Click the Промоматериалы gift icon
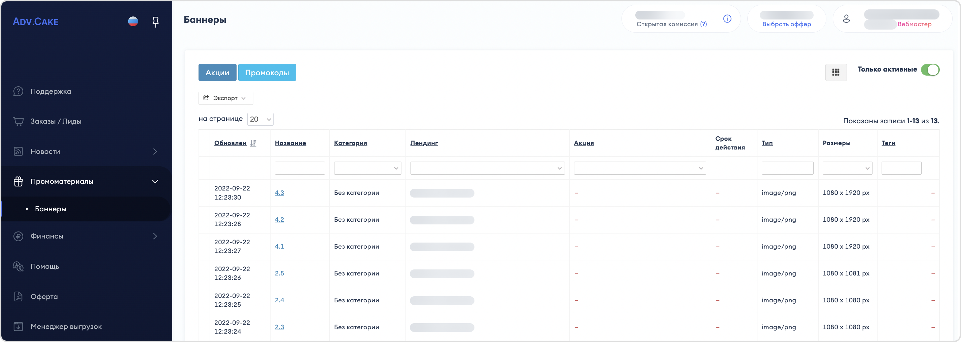Screen dimensions: 961x342 (18, 181)
